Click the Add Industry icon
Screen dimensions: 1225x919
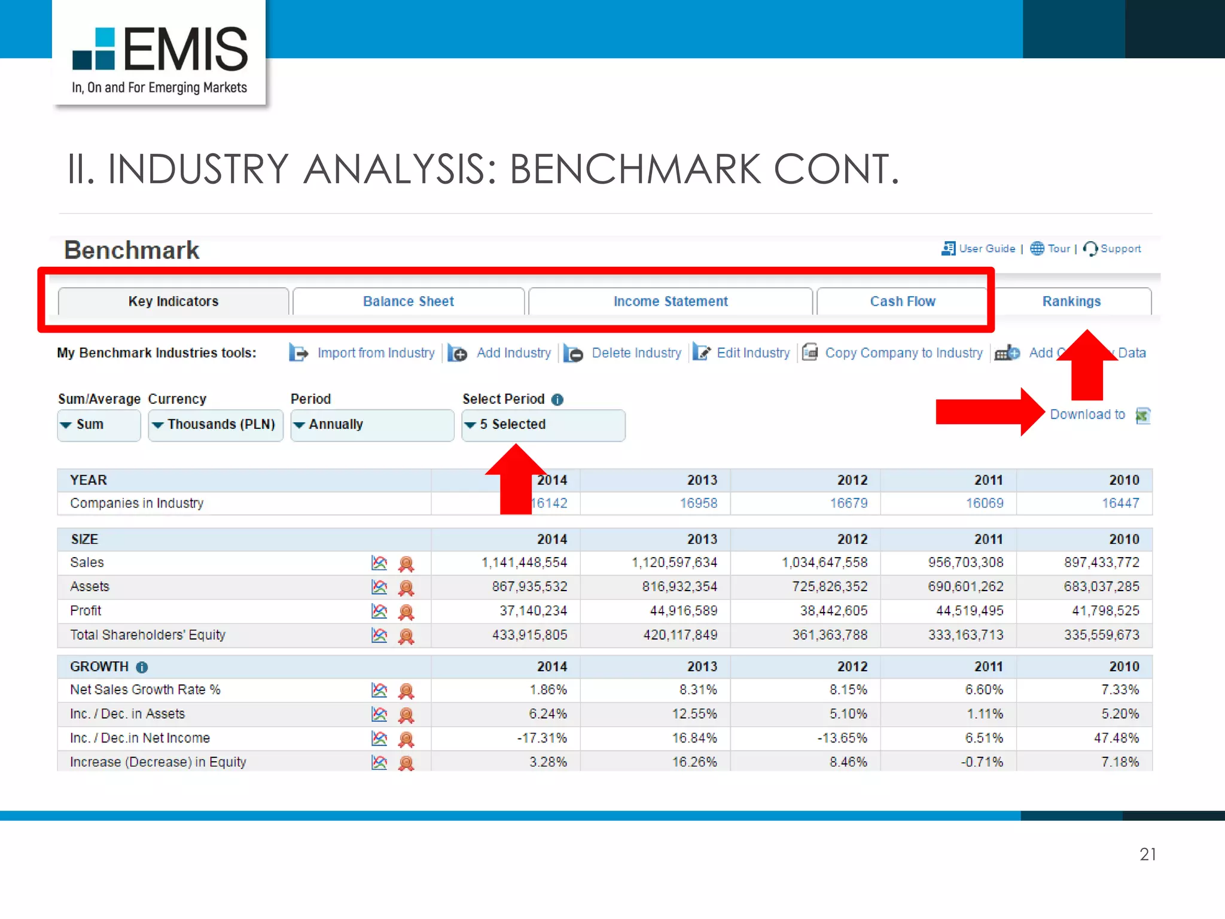tap(458, 352)
